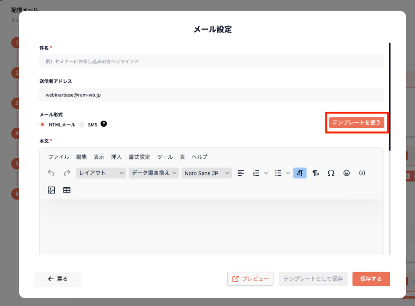Open the 書式設定 menu
This screenshot has width=415, height=306.
(x=139, y=157)
